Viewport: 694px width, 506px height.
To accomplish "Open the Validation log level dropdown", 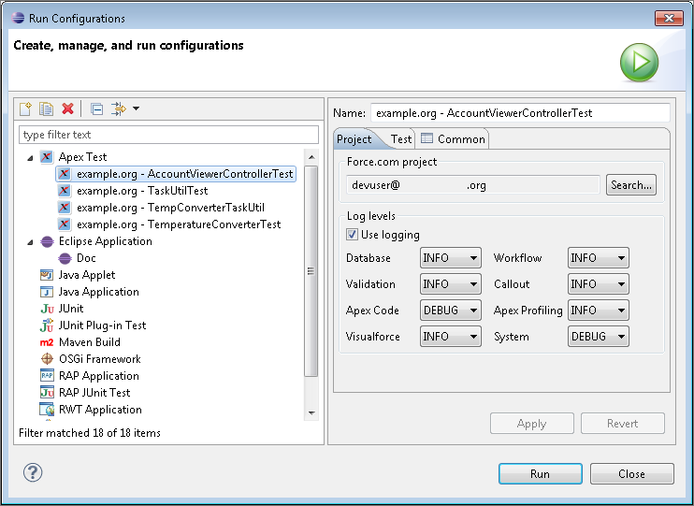I will tap(450, 284).
